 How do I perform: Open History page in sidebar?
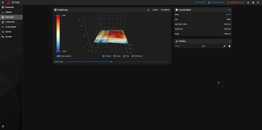click(11, 32)
